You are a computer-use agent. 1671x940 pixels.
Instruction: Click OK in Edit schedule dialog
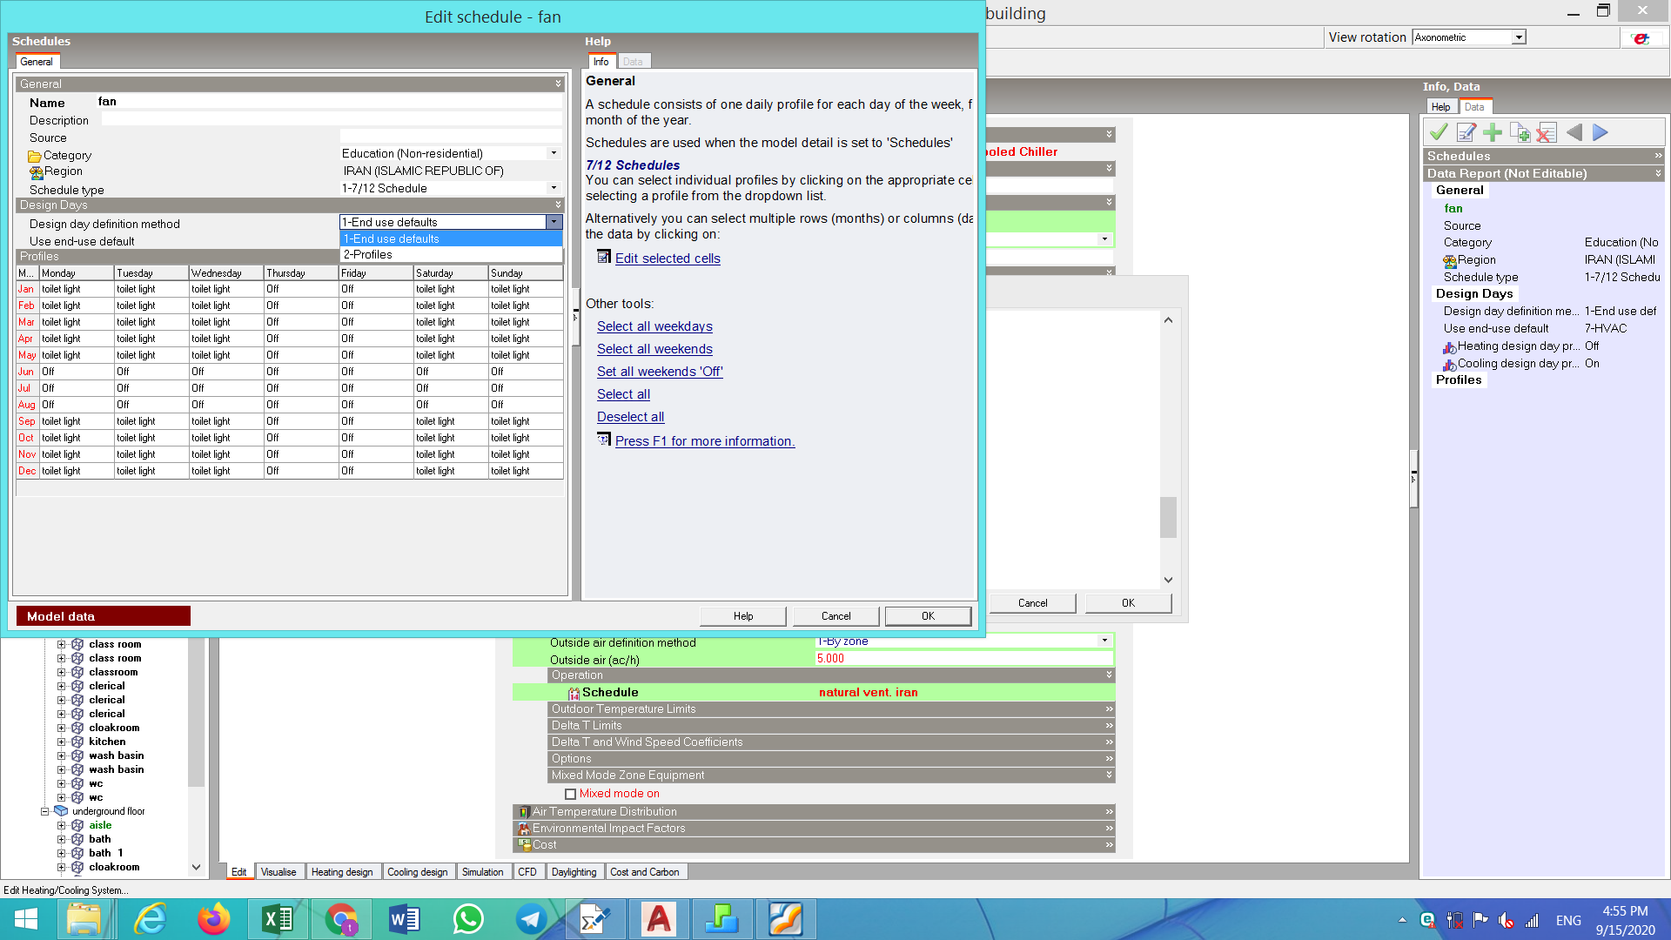coord(928,616)
